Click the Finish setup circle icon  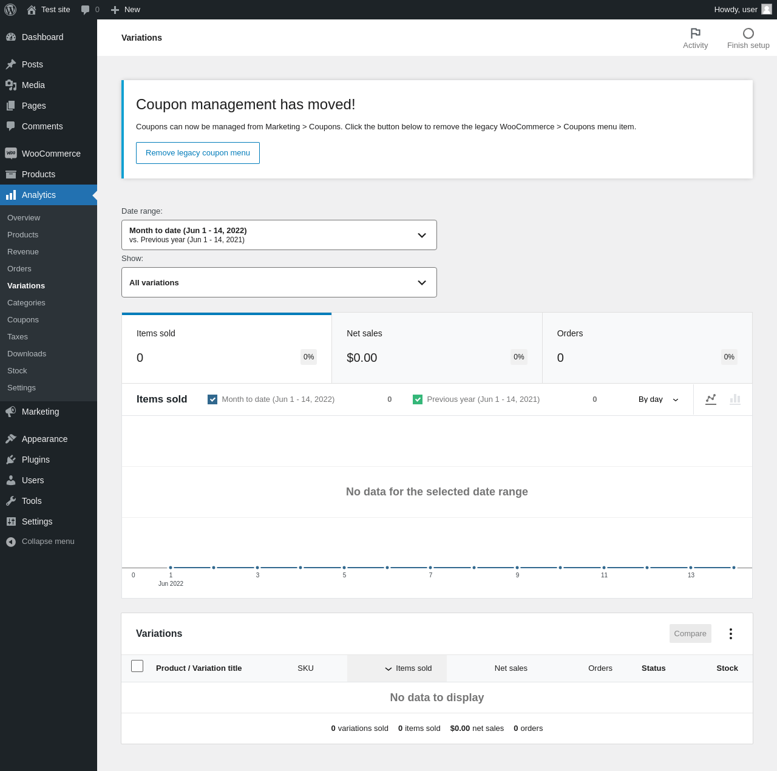tap(748, 33)
